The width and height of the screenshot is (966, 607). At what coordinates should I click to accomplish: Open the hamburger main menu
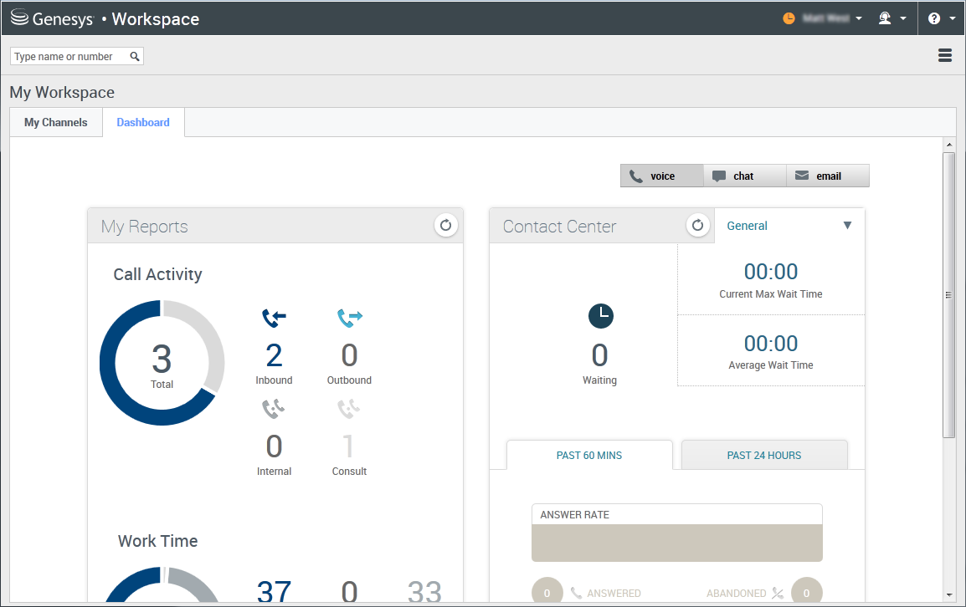coord(945,55)
